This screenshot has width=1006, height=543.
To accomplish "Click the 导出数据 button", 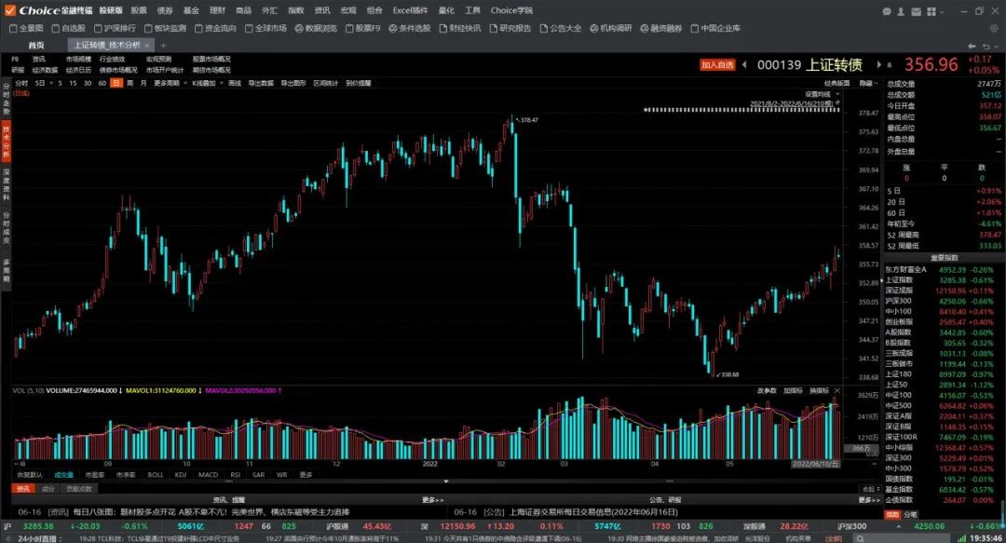I will pos(260,83).
